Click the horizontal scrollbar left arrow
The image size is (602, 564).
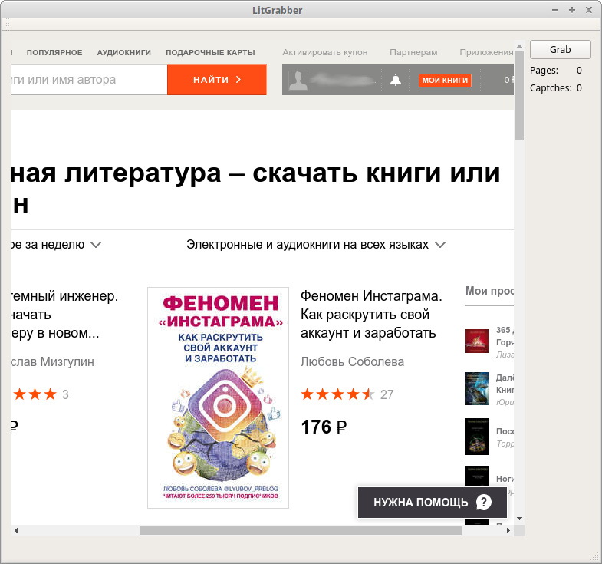click(x=16, y=530)
